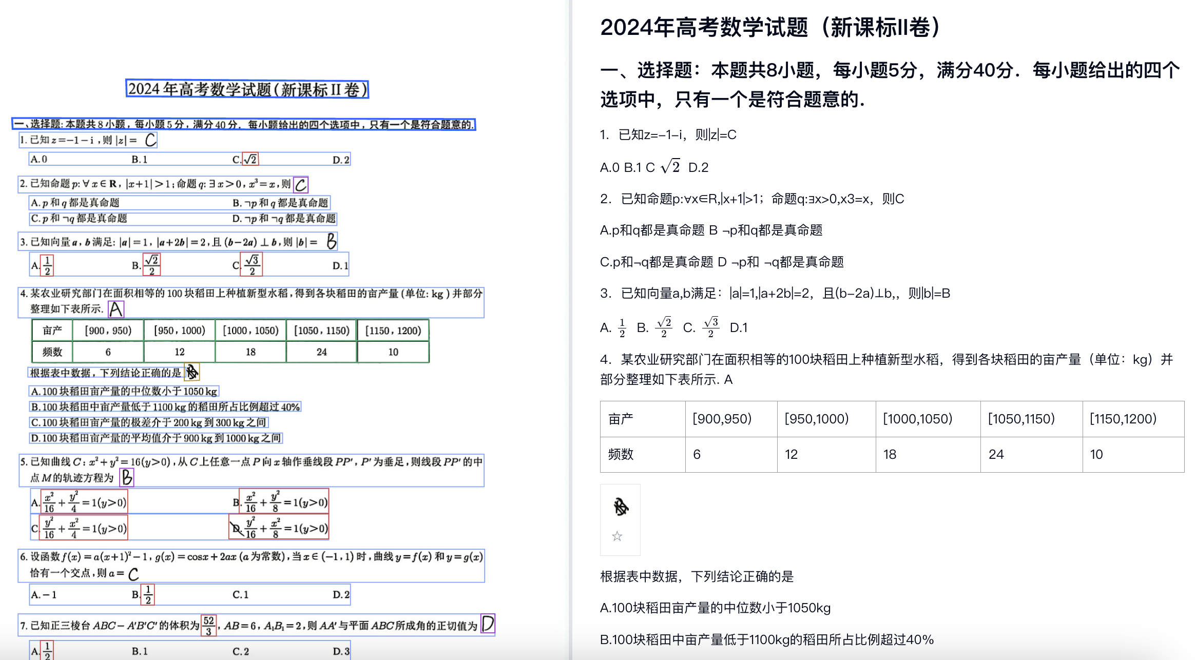Select option A median text line in right panel
This screenshot has height=660, width=1195.
point(715,608)
